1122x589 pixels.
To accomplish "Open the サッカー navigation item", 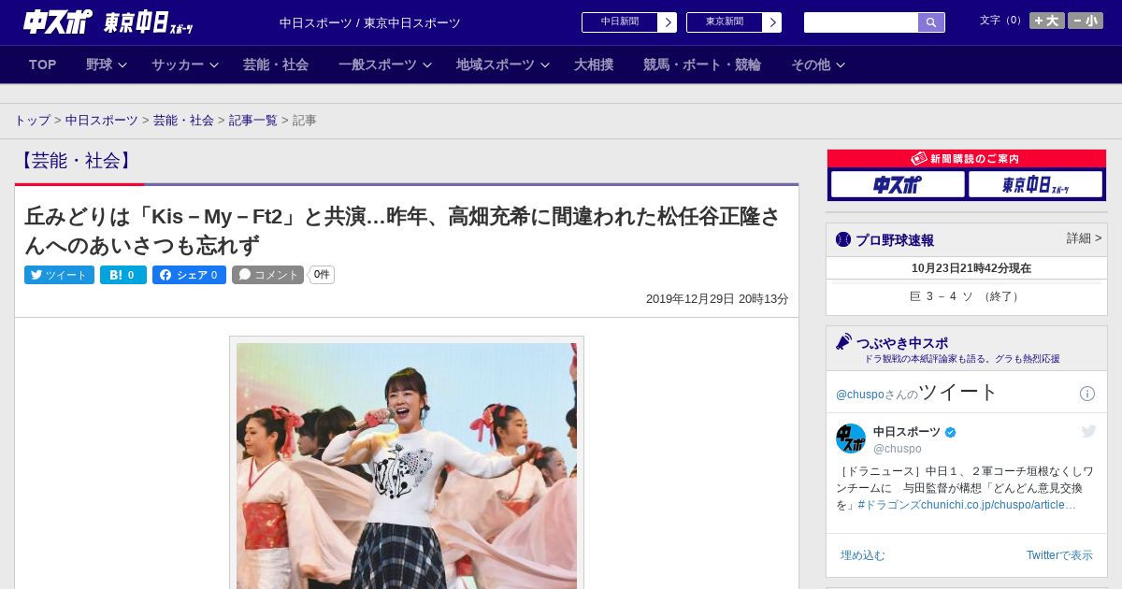I will pos(178,65).
